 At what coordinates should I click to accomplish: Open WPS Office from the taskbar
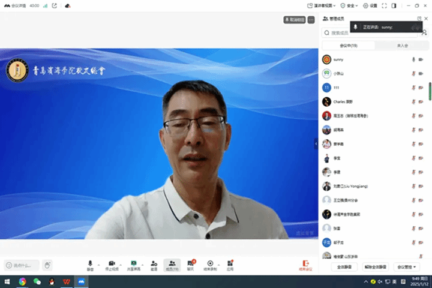pos(67,281)
